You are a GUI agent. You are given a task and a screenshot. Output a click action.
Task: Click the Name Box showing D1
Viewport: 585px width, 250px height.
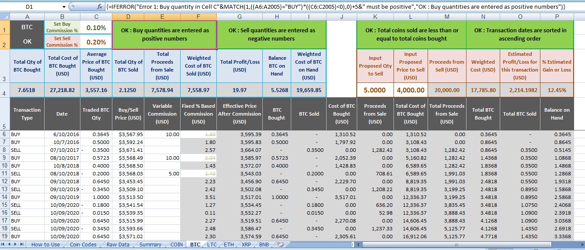(x=30, y=7)
